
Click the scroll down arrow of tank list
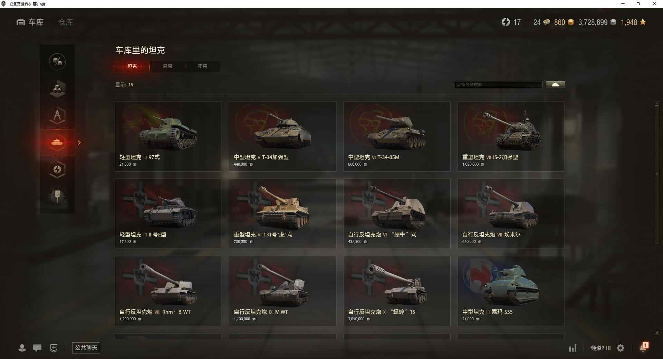coord(657,333)
